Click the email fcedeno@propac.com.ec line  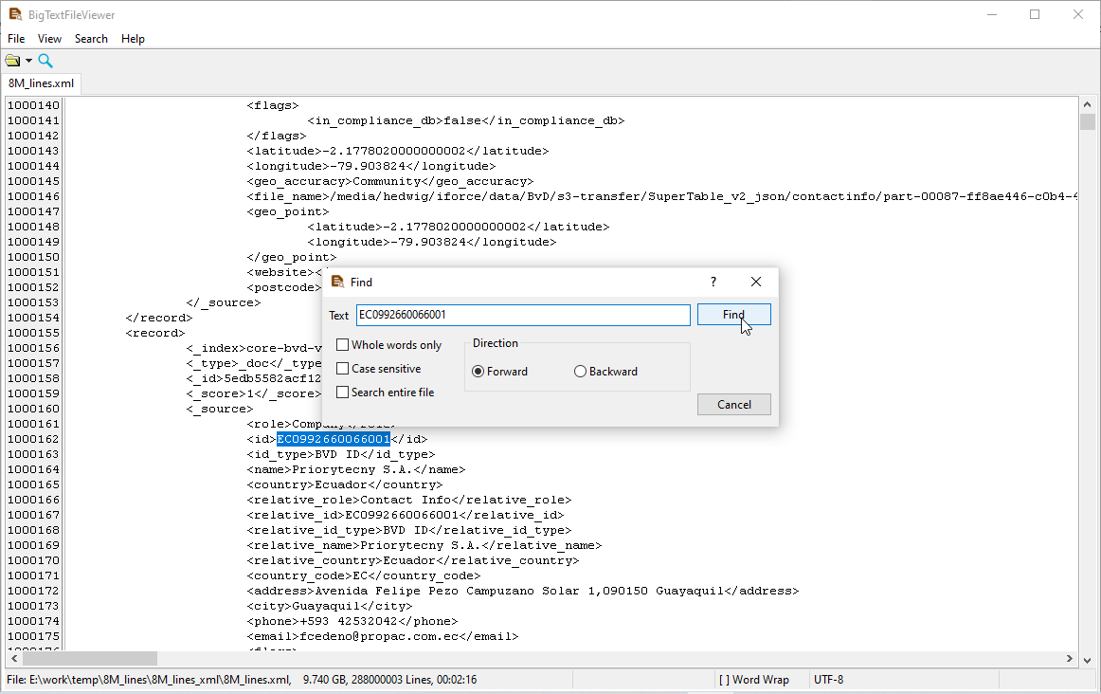[383, 636]
